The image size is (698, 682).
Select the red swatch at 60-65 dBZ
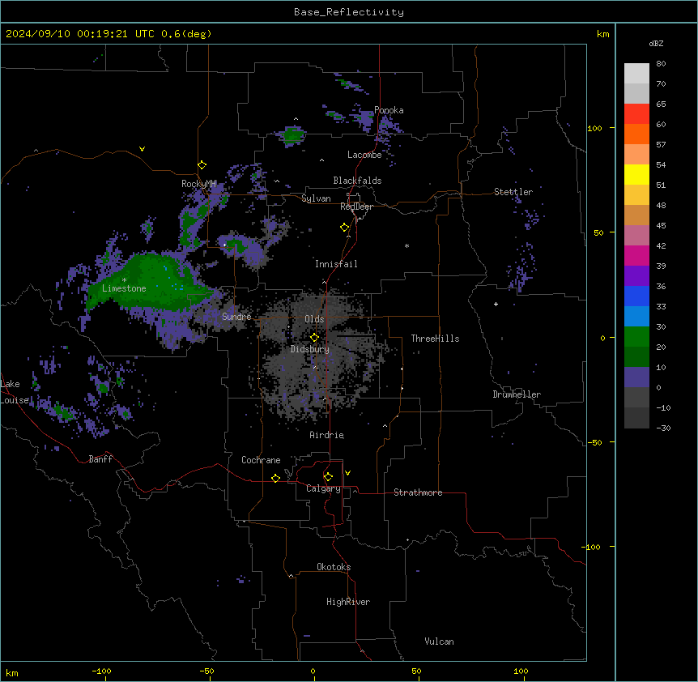click(x=636, y=114)
